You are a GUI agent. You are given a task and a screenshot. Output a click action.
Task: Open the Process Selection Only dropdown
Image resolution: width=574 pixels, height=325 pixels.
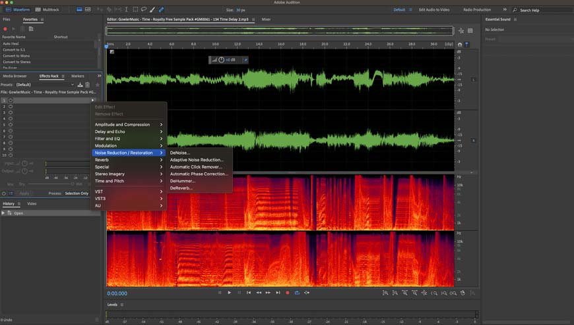[77, 193]
